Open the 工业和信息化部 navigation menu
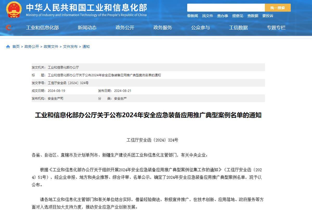The height and width of the screenshot is (216, 312). tap(42, 28)
